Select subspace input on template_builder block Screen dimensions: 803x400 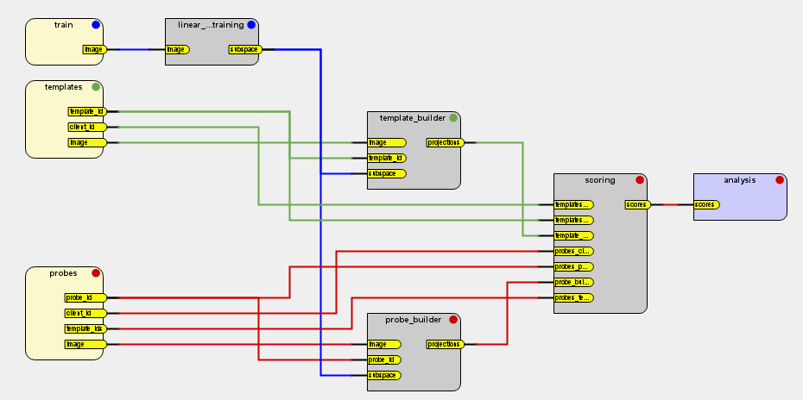pyautogui.click(x=386, y=173)
